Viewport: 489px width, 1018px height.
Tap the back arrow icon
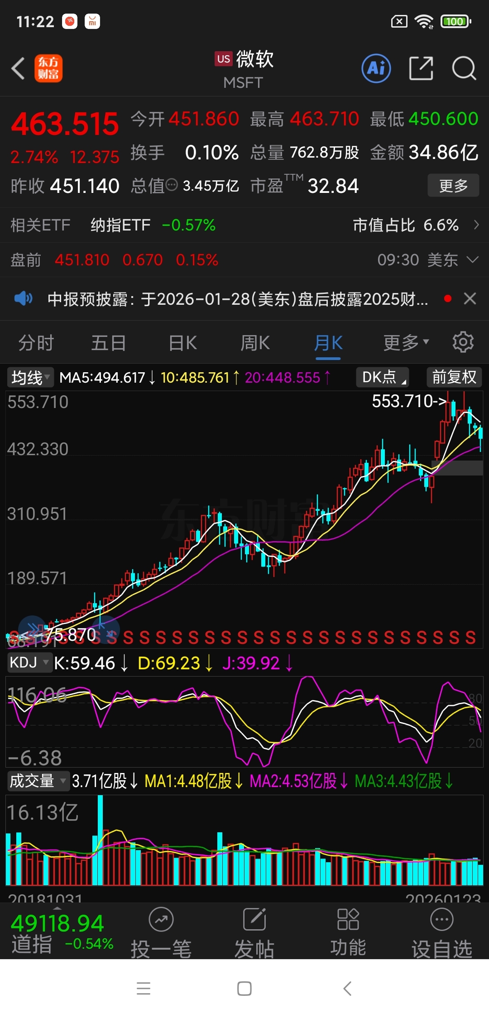point(18,68)
